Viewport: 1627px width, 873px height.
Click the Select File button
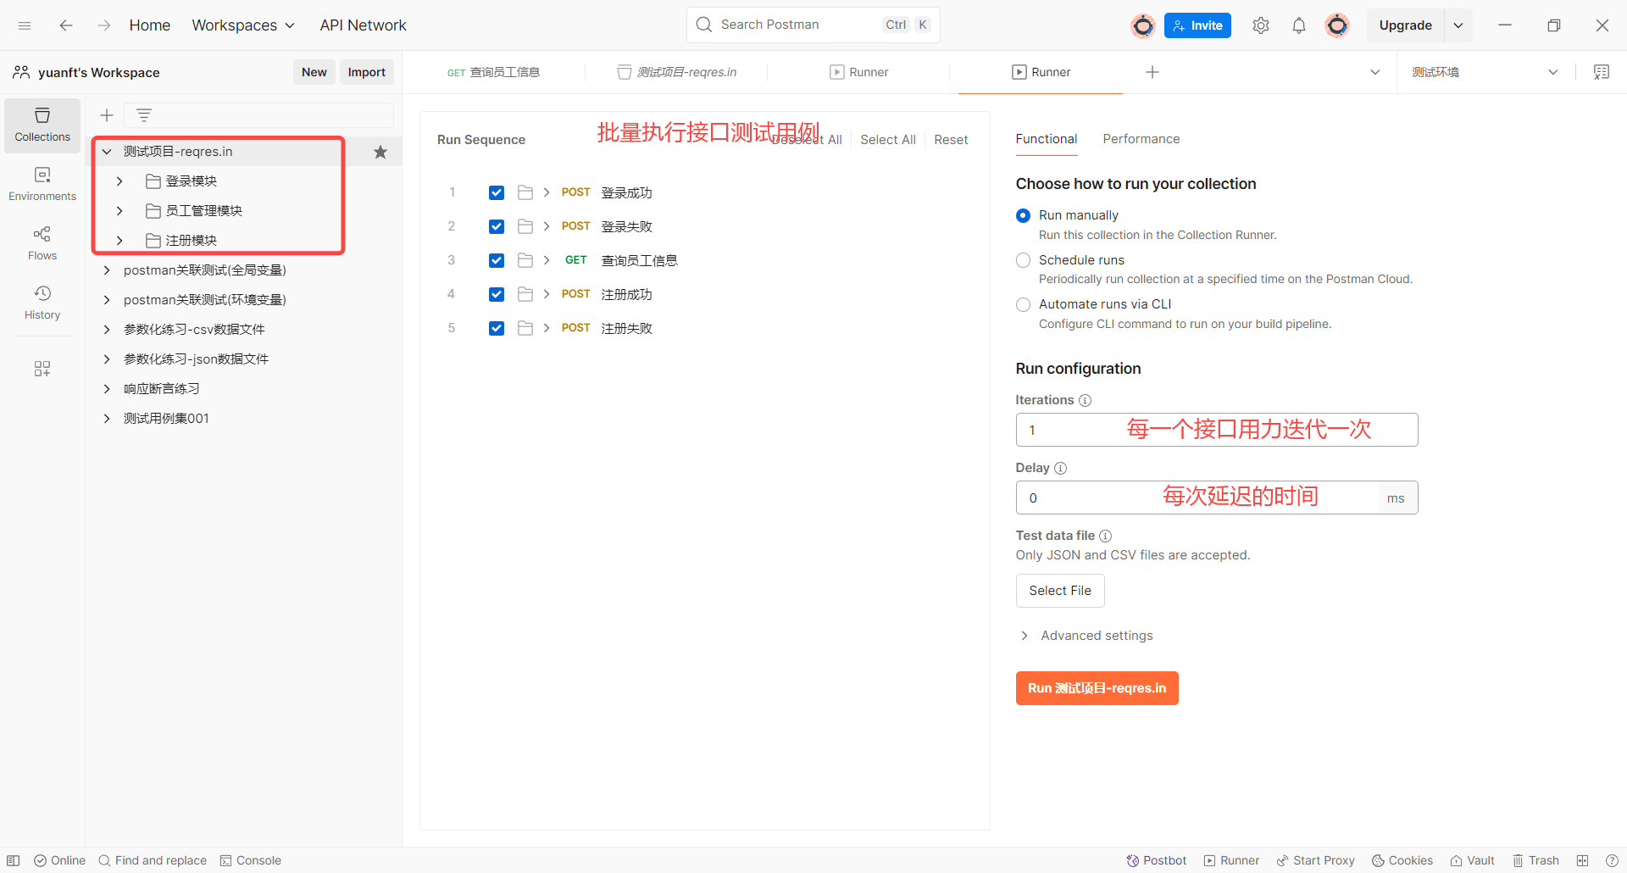click(x=1060, y=591)
